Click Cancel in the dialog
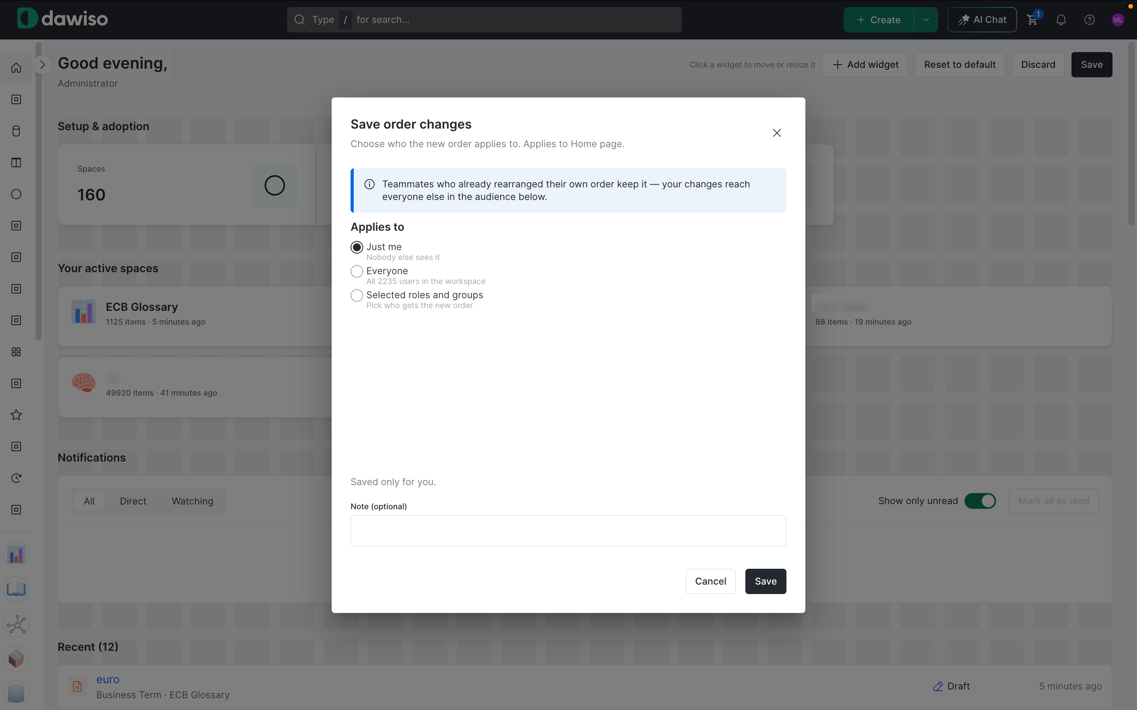This screenshot has height=710, width=1137. pyautogui.click(x=710, y=581)
